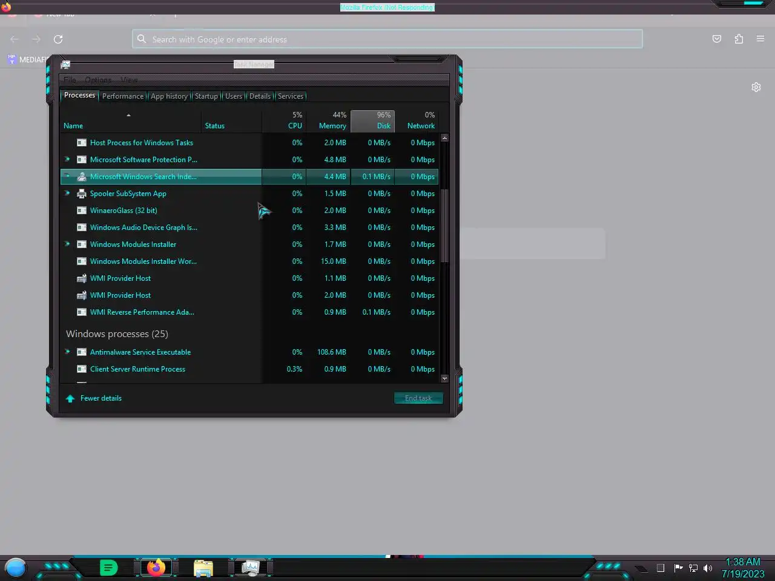This screenshot has height=581, width=775.
Task: Click the Client Server Runtime Process icon
Action: 82,369
